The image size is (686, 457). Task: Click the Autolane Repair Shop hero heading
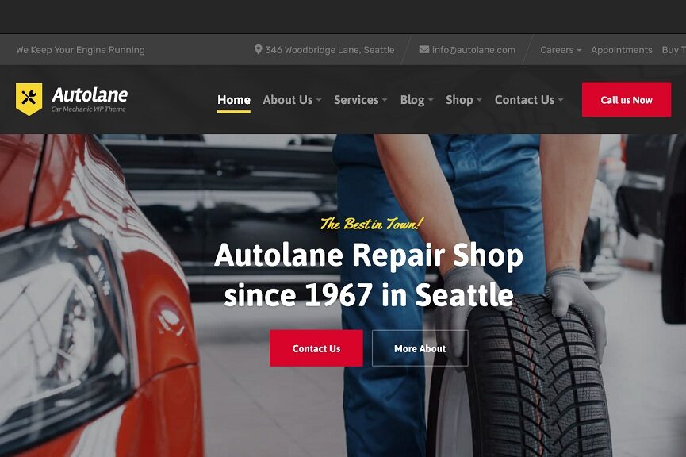coord(368,275)
